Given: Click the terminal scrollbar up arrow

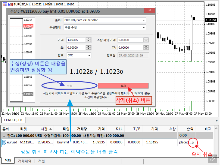Looking at the screenshot, I should (216, 128).
